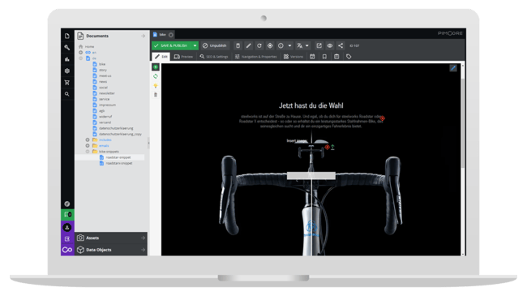Click the blue pencil icon in editor corner
527x296 pixels.
pos(453,68)
